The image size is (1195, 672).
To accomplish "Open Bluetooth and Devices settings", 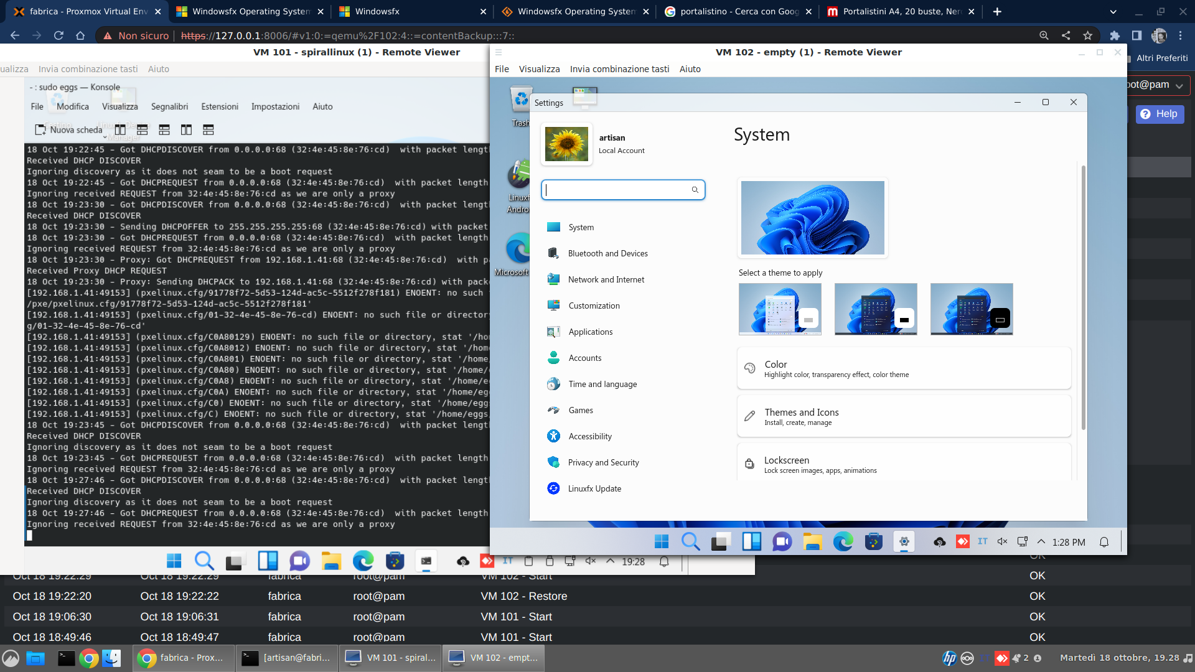I will (x=608, y=253).
